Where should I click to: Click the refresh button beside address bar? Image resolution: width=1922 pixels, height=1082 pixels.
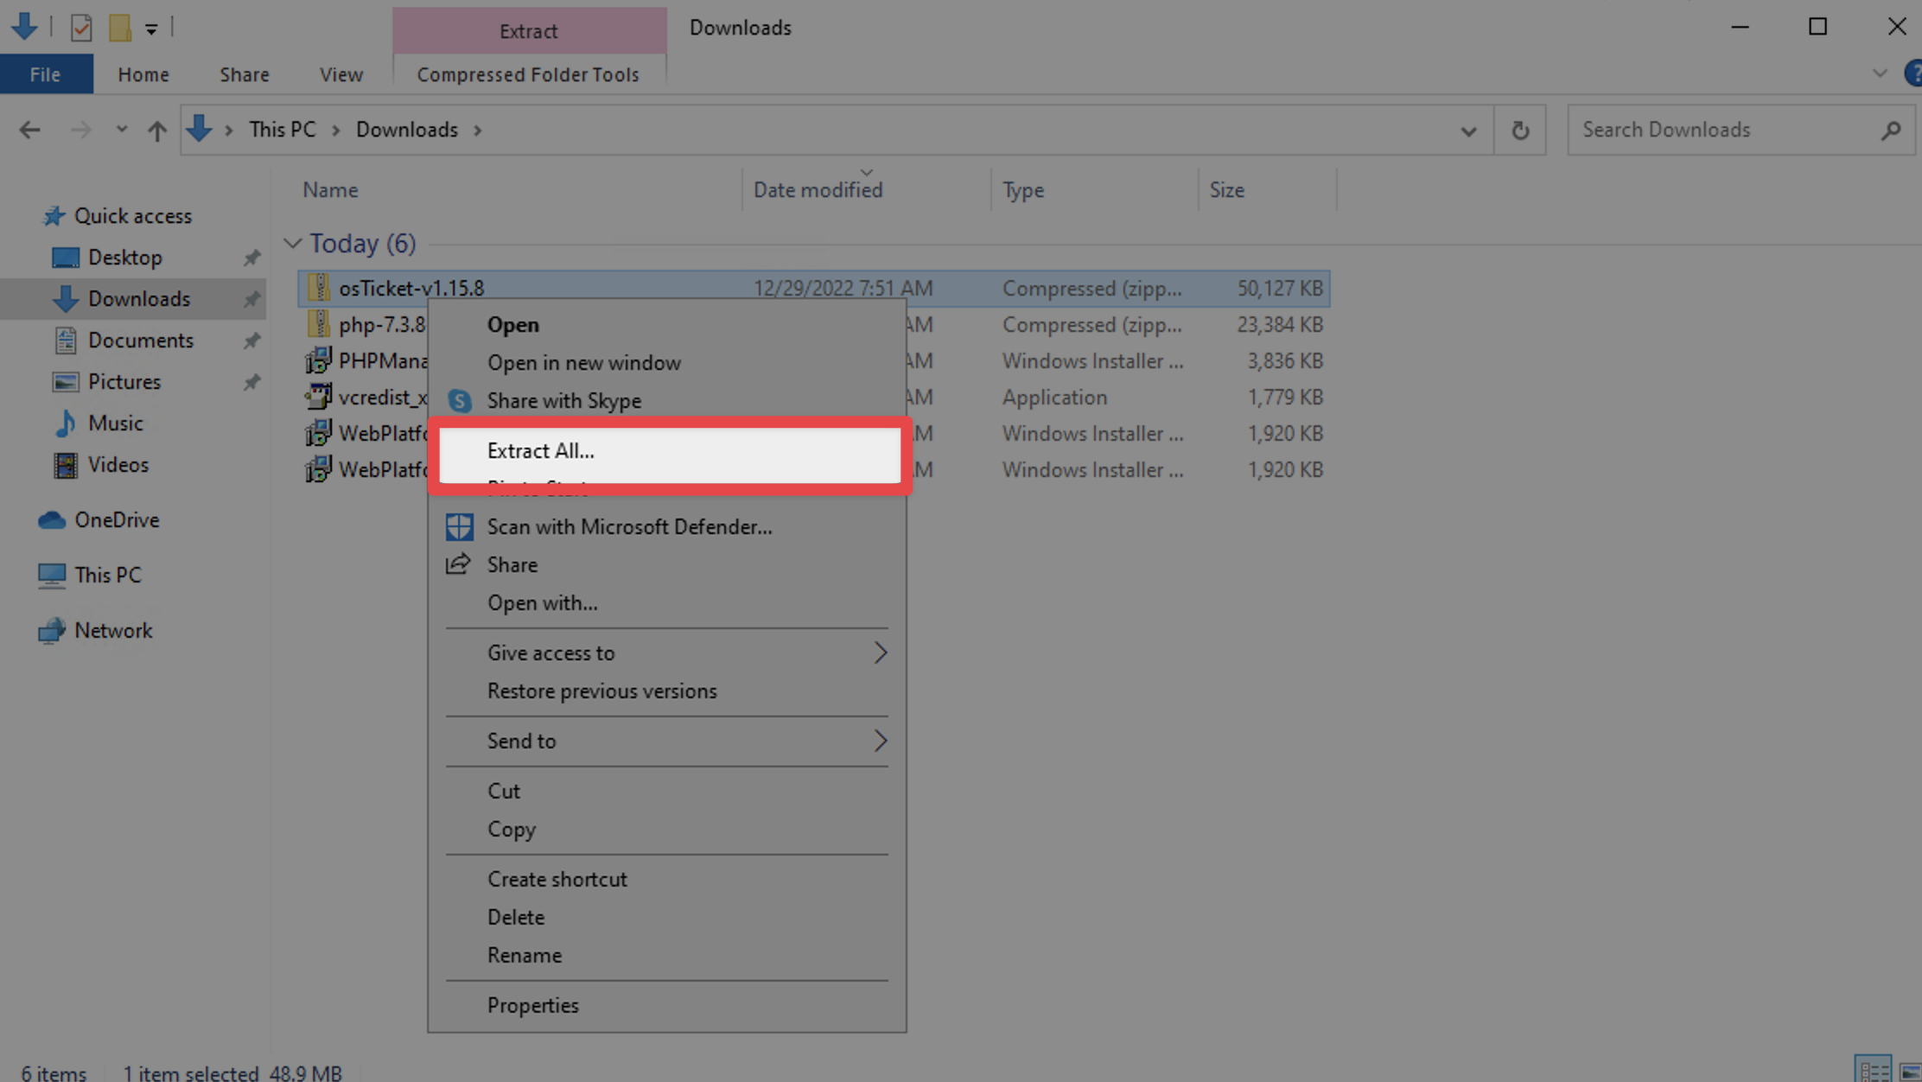click(x=1520, y=130)
